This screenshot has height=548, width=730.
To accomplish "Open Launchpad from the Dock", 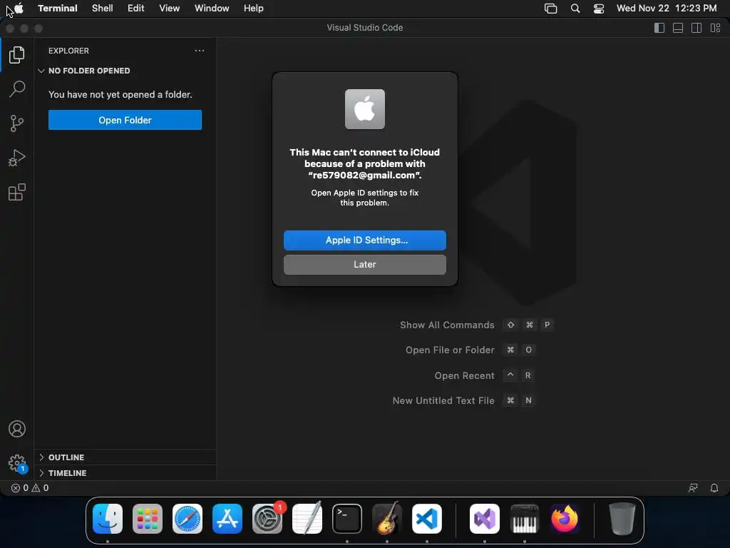I will point(148,519).
